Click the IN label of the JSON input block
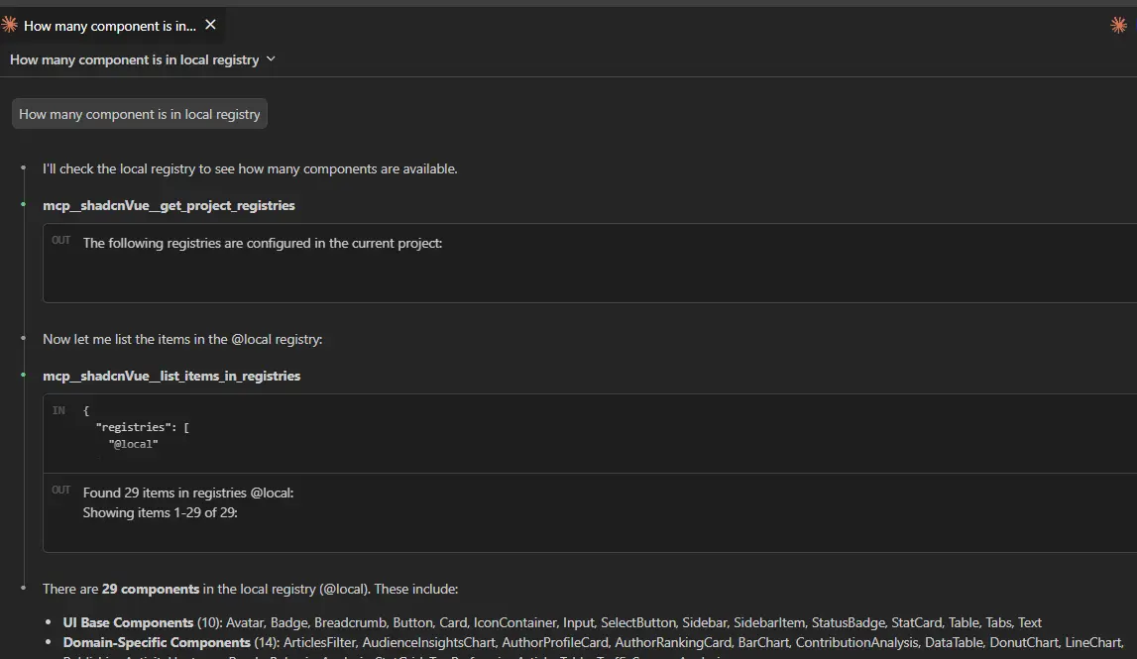The height and width of the screenshot is (659, 1137). click(x=58, y=410)
